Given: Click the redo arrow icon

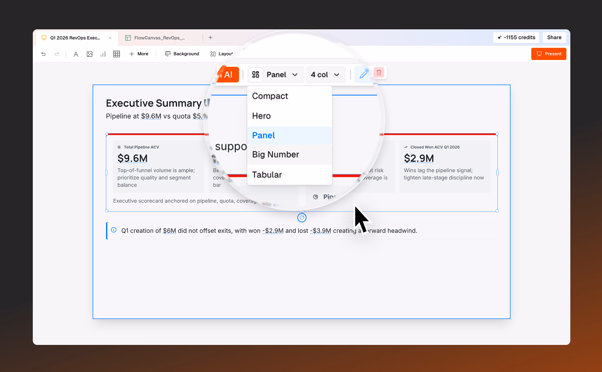Looking at the screenshot, I should 57,54.
